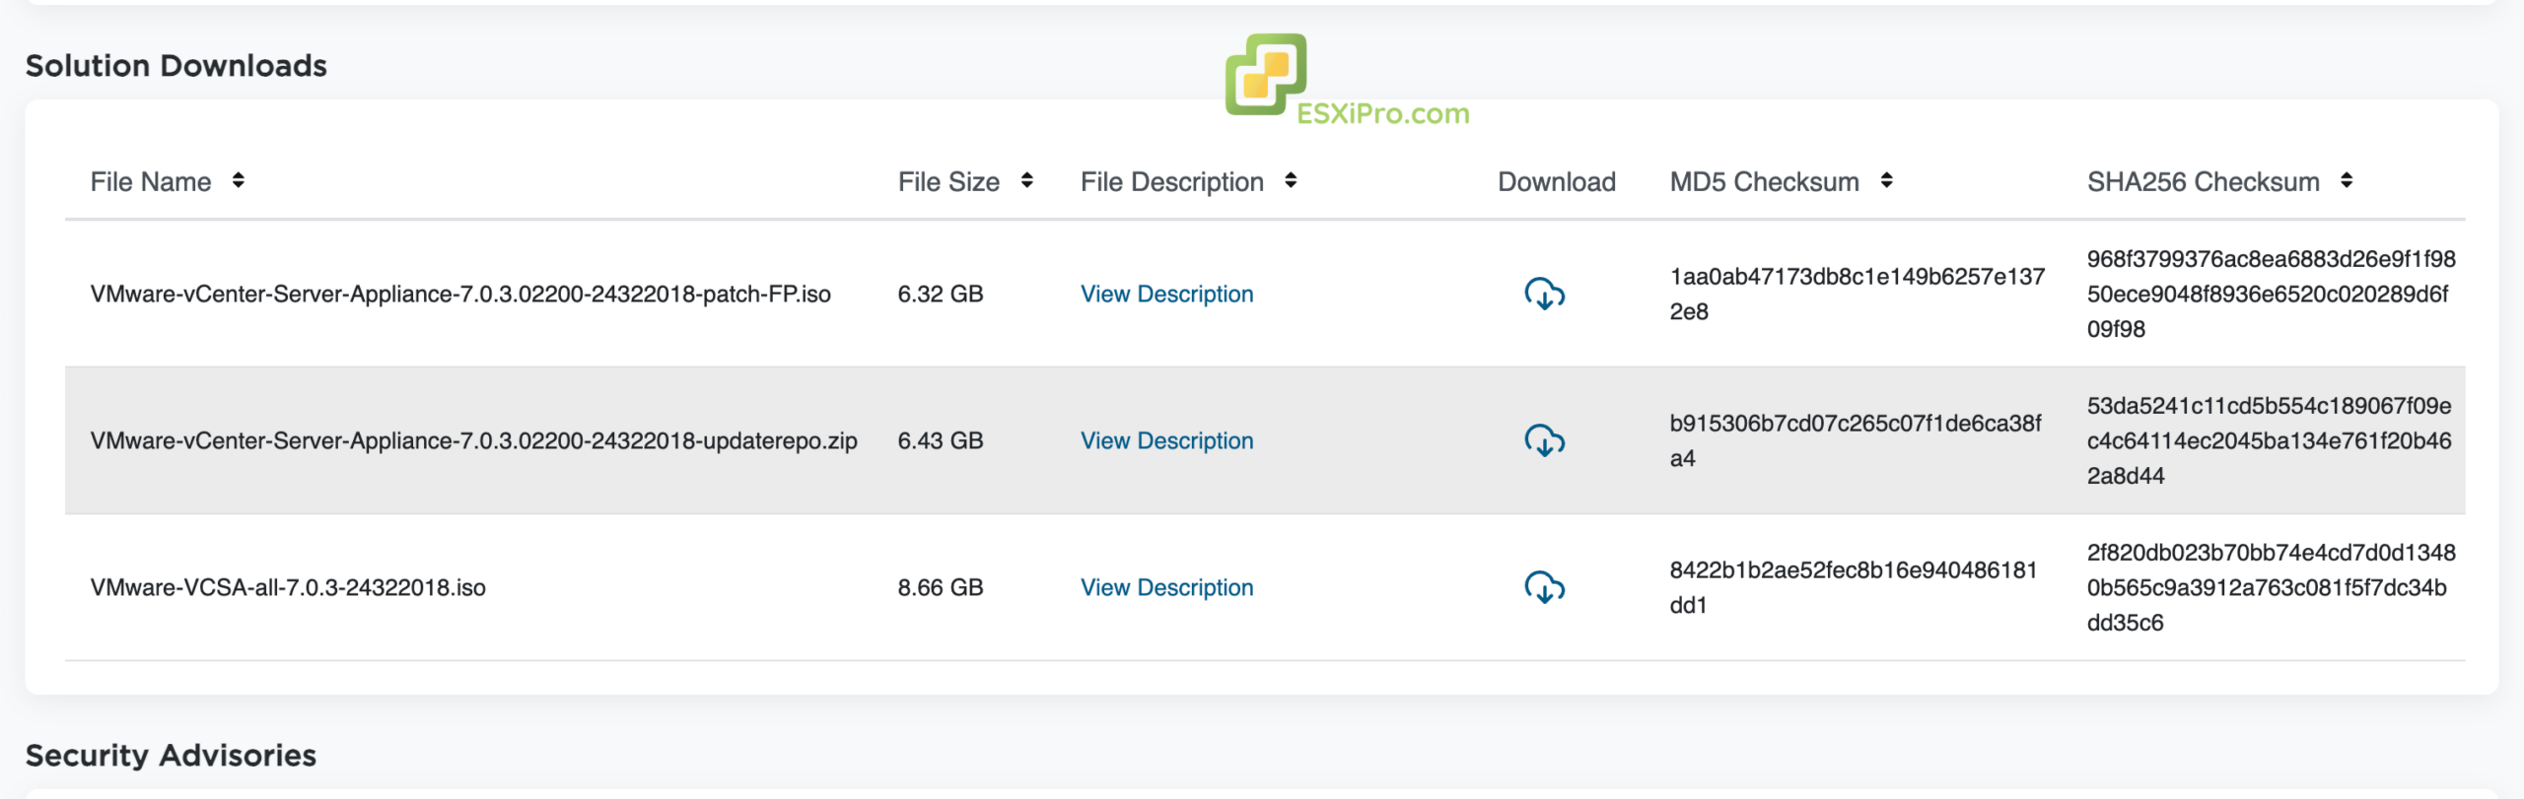2524x799 pixels.
Task: Download VMware-VCSA-all iso via cloud icon
Action: pyautogui.click(x=1544, y=587)
